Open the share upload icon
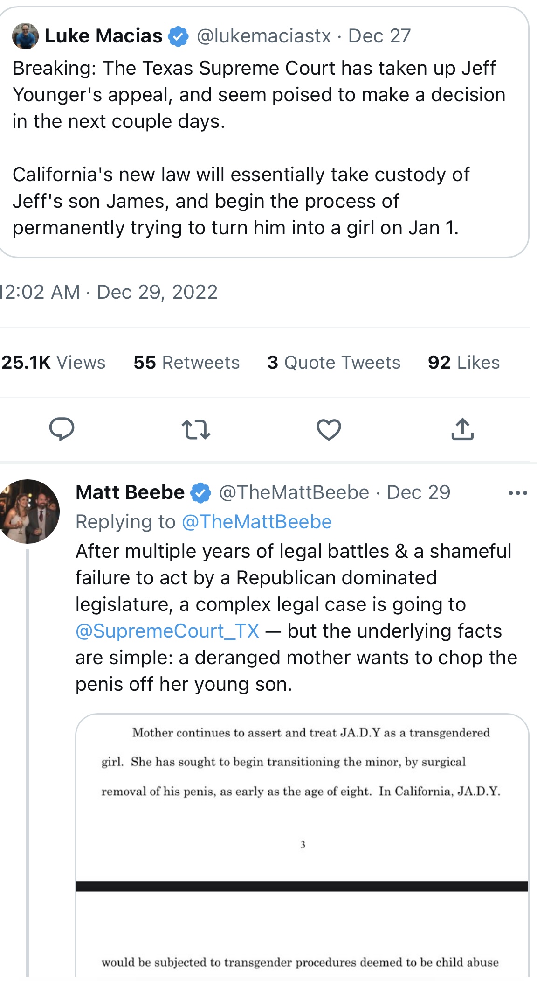This screenshot has height=981, width=537. coord(462,429)
